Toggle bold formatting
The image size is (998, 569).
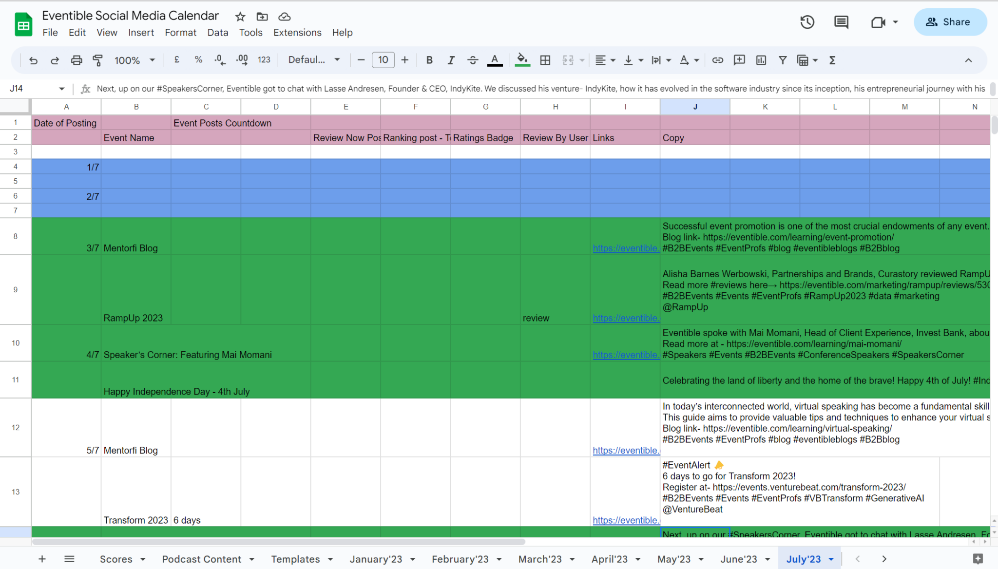[429, 60]
